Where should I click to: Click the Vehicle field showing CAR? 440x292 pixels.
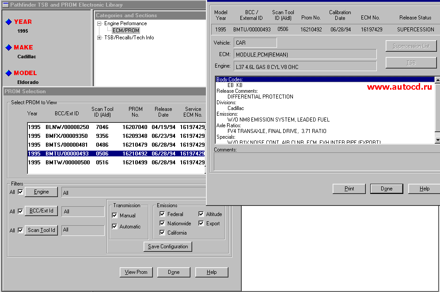click(x=255, y=43)
